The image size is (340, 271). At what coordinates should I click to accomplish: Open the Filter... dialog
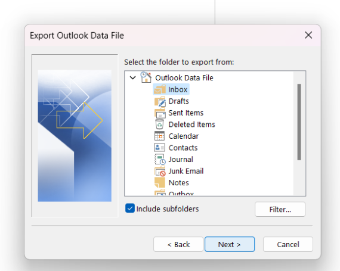280,209
